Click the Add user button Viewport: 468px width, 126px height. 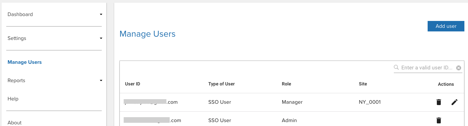click(446, 26)
